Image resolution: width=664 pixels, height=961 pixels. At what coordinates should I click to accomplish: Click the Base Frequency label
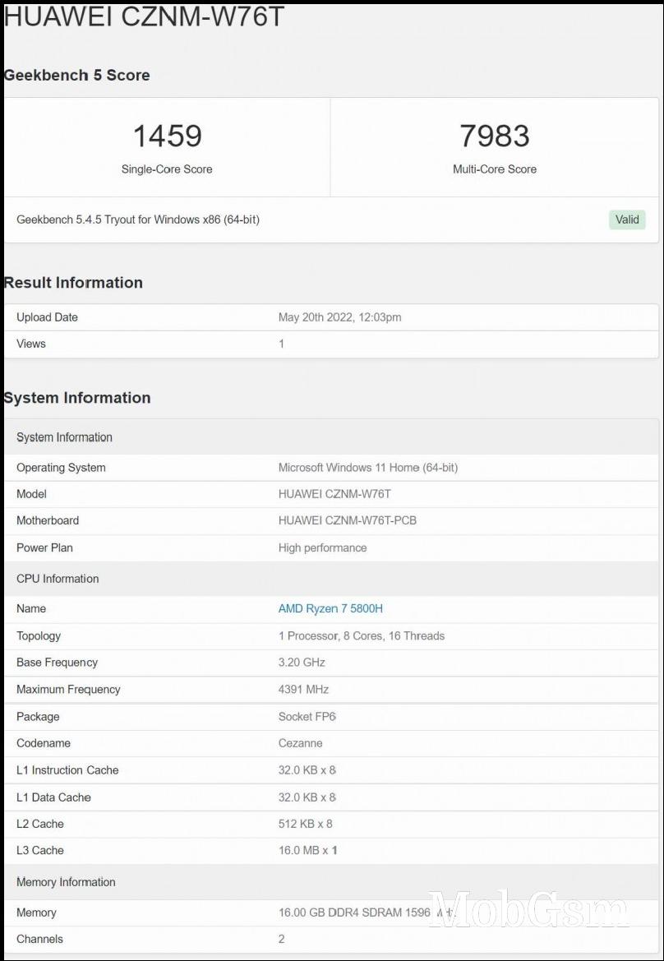pyautogui.click(x=57, y=663)
